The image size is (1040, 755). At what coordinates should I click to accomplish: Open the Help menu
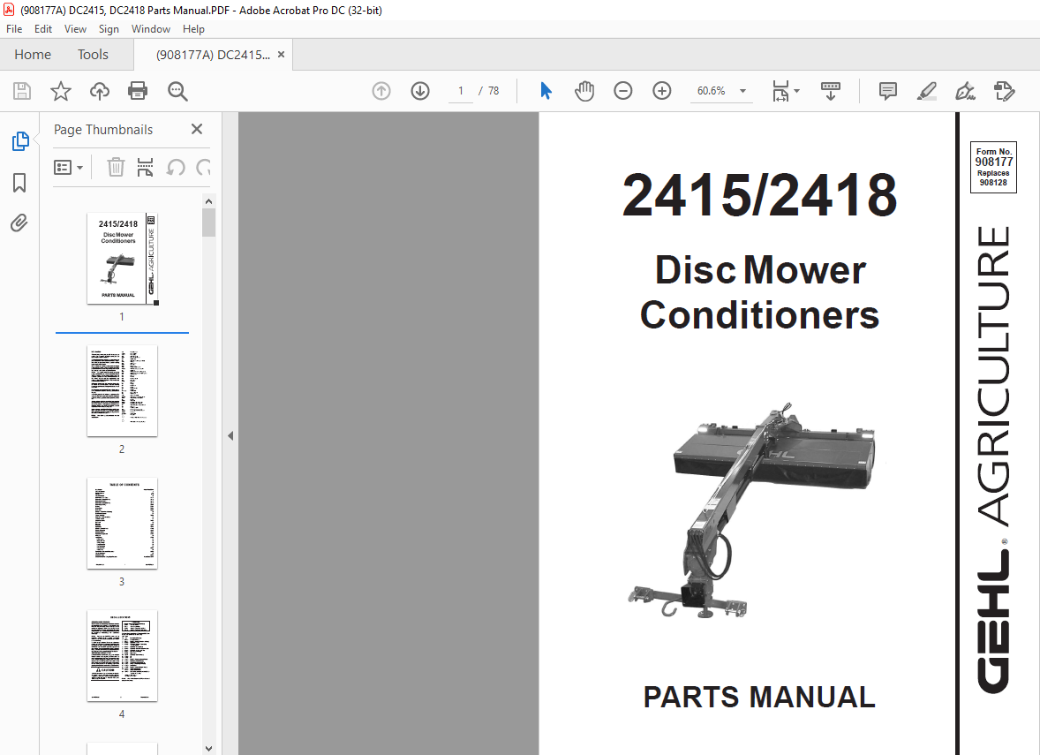click(x=193, y=29)
